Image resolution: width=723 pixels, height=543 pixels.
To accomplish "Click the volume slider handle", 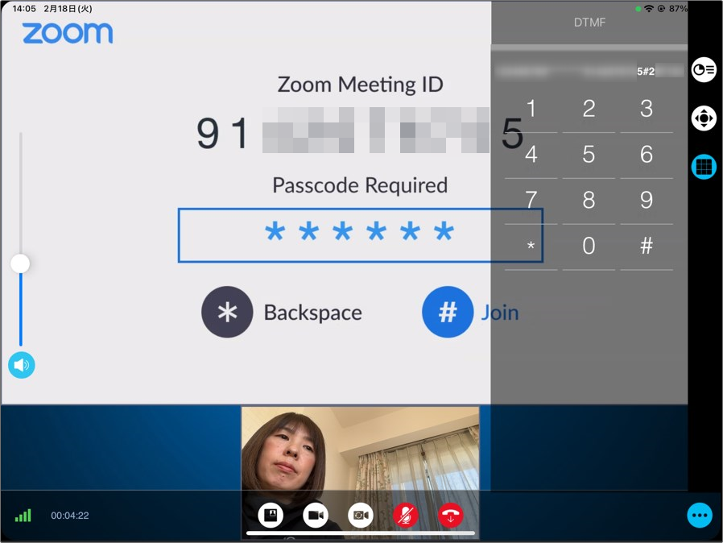I will tap(20, 263).
